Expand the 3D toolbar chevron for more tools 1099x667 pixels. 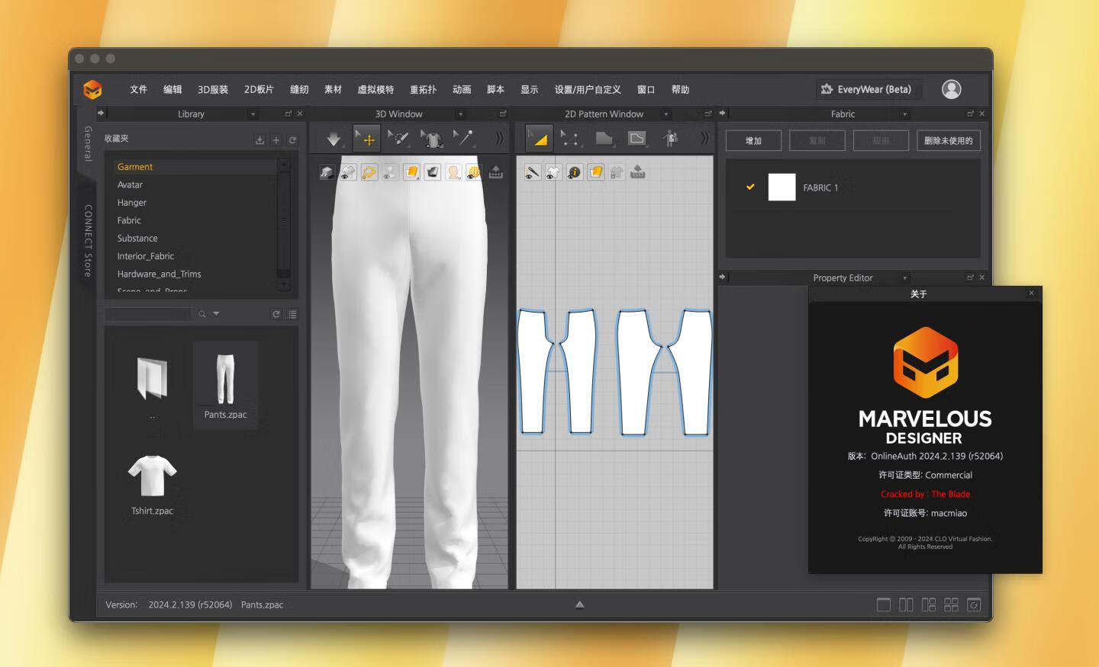click(498, 139)
